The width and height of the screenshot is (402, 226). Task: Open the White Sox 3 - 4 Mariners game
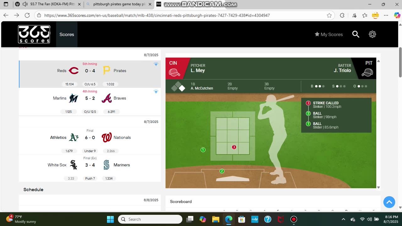[90, 168]
